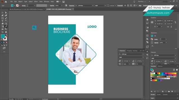Open the Effect menu
Screen dimensions: 179x100
pyautogui.click(x=36, y=2)
